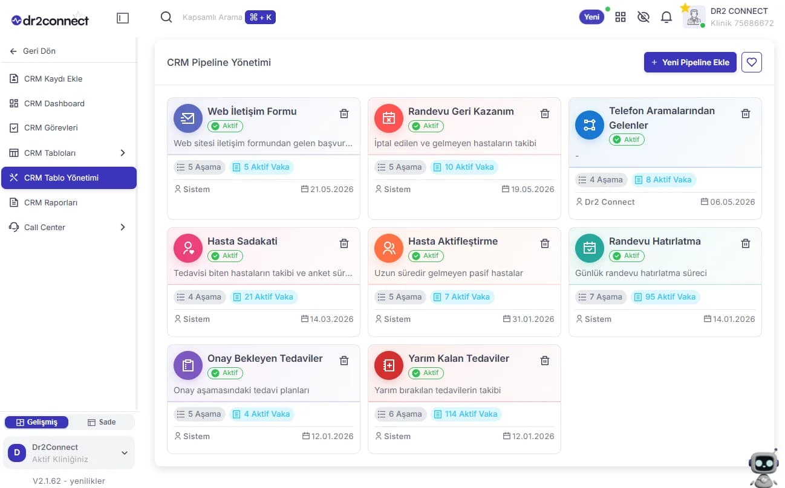Click the Web İletişim Formu envelope icon
The image size is (785, 488).
[188, 118]
